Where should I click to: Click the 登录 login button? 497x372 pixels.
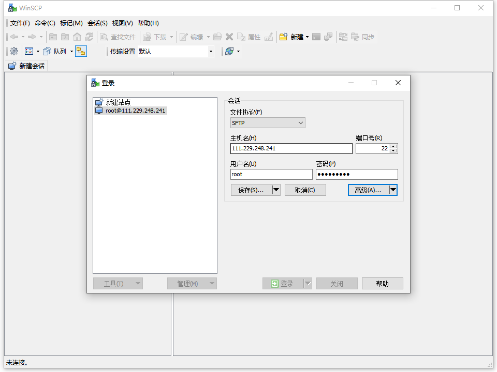[283, 284]
